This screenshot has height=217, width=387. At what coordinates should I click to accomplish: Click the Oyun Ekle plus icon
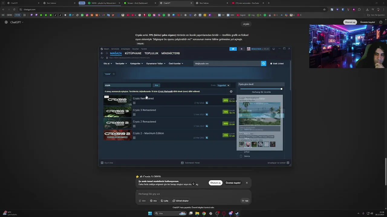[102, 163]
